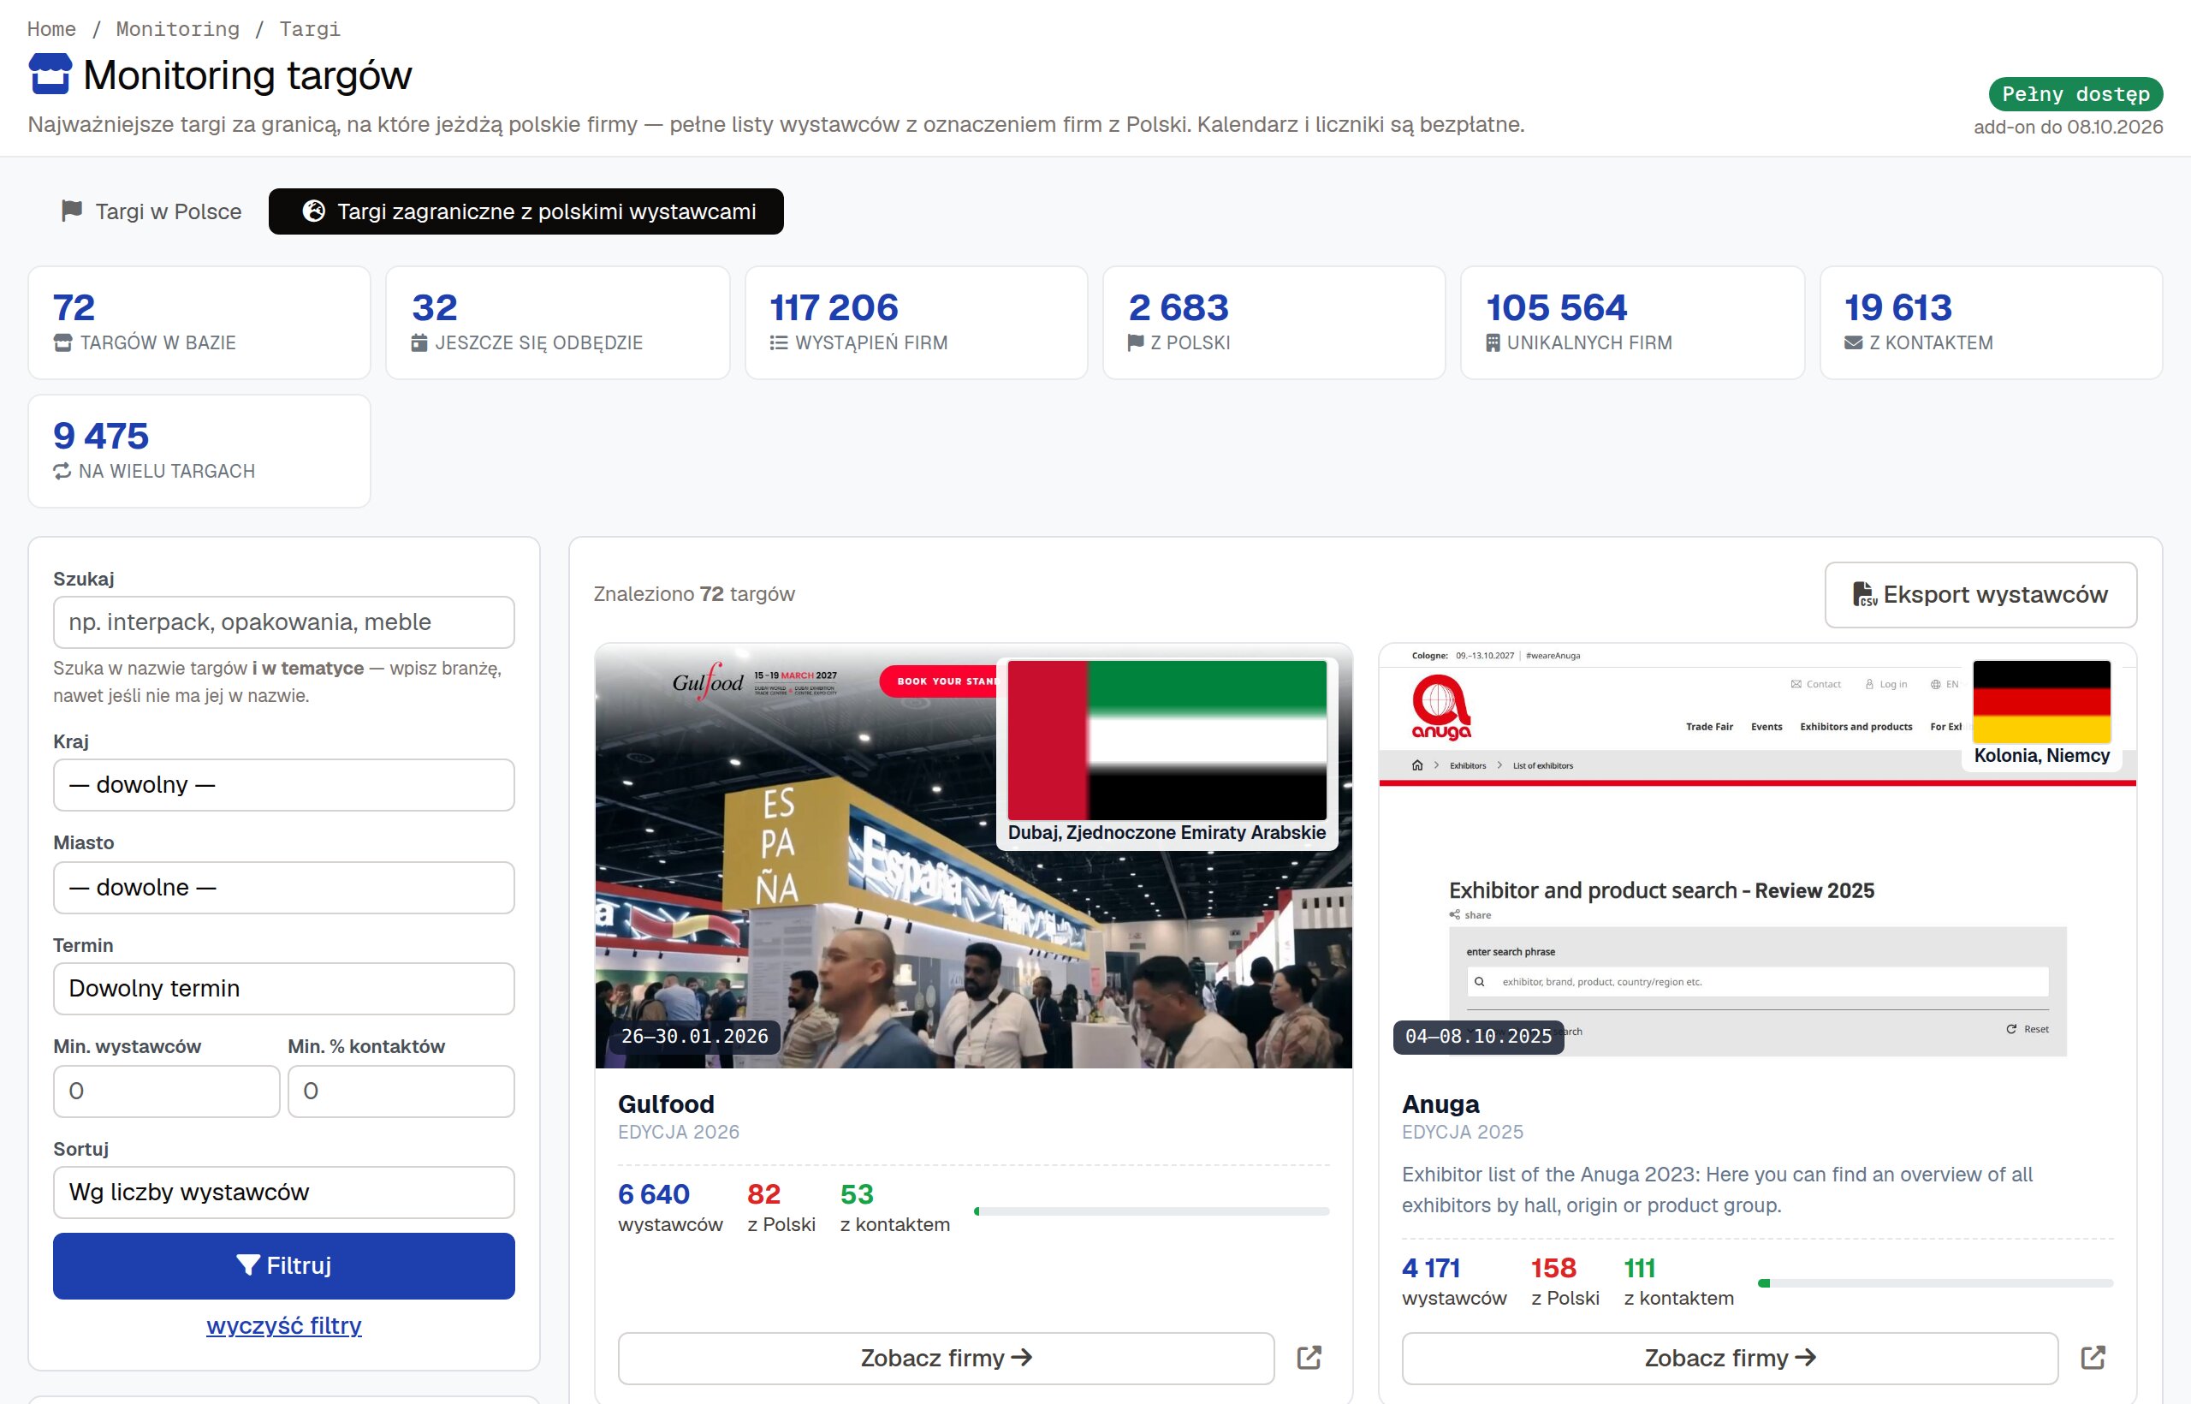This screenshot has width=2191, height=1404.
Task: Click the envelope icon by Z KONTAKTEM stat
Action: click(1853, 342)
